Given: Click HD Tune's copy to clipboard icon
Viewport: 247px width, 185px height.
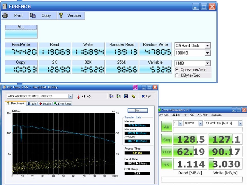Looking at the screenshot, I should [111, 96].
